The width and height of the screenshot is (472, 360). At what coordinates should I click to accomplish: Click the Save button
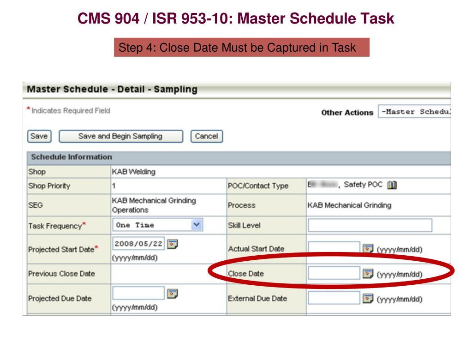[x=39, y=136]
